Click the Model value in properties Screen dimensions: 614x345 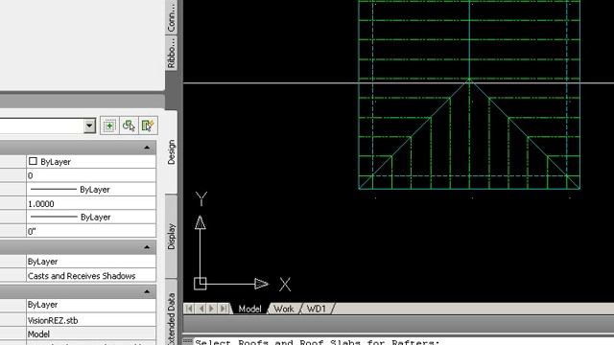(x=91, y=334)
